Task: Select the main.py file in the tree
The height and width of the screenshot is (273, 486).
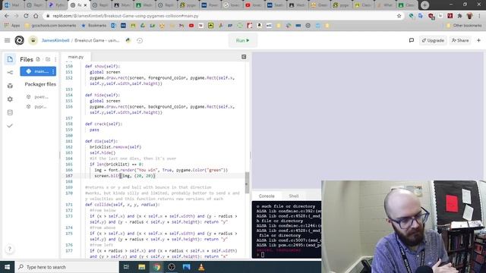Action: [x=38, y=71]
